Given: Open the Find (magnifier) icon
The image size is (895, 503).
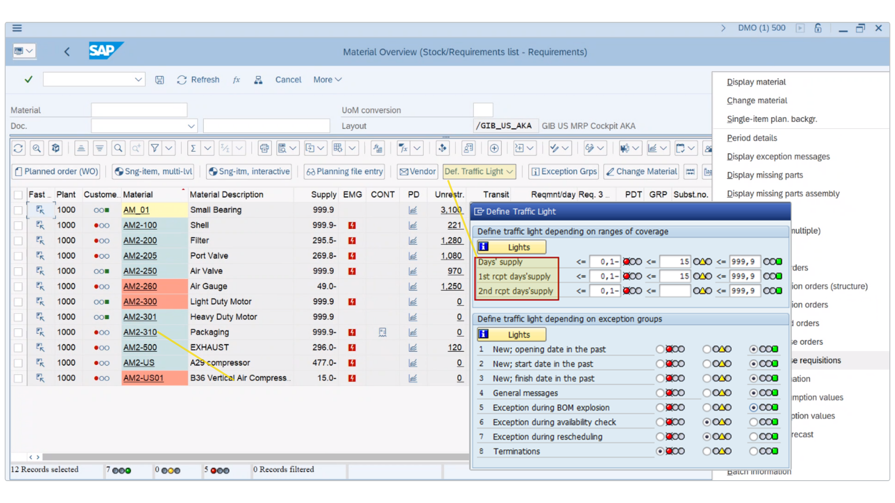Looking at the screenshot, I should (118, 148).
